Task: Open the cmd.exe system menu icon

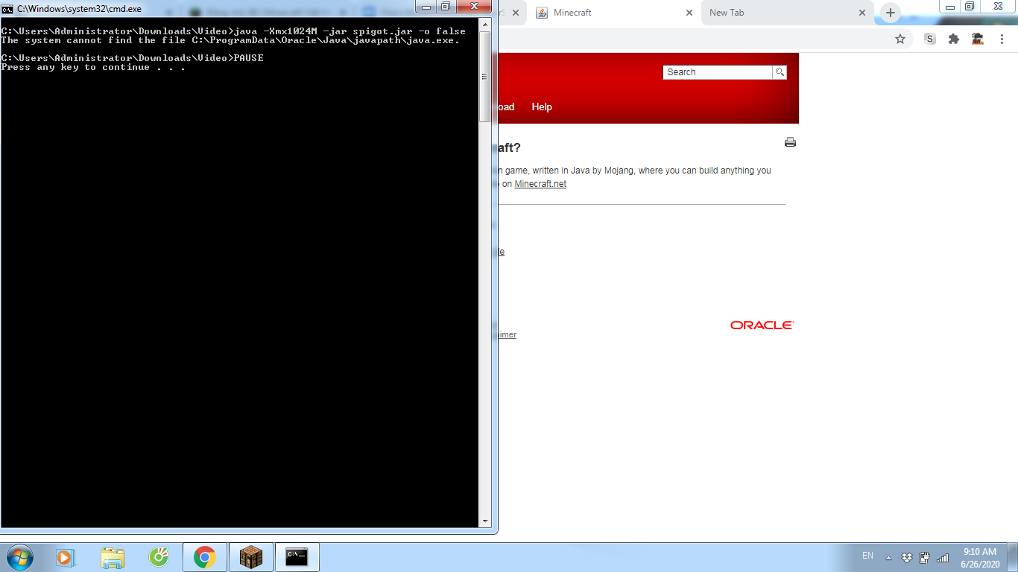Action: [x=7, y=9]
